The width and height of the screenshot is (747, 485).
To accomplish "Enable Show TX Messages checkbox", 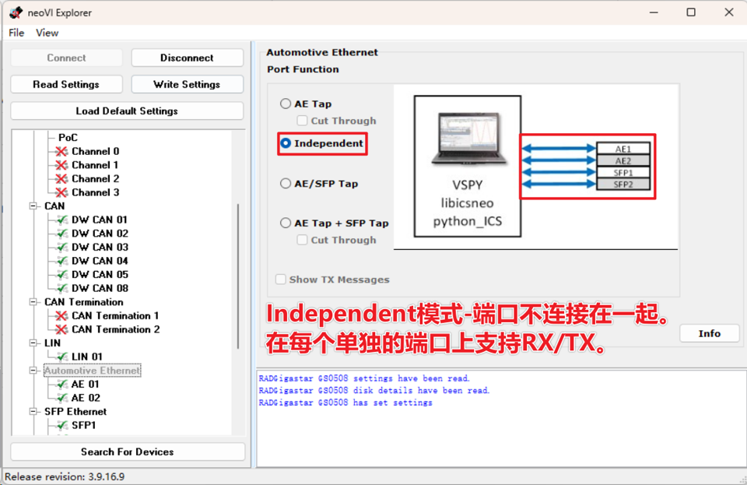I will 281,279.
